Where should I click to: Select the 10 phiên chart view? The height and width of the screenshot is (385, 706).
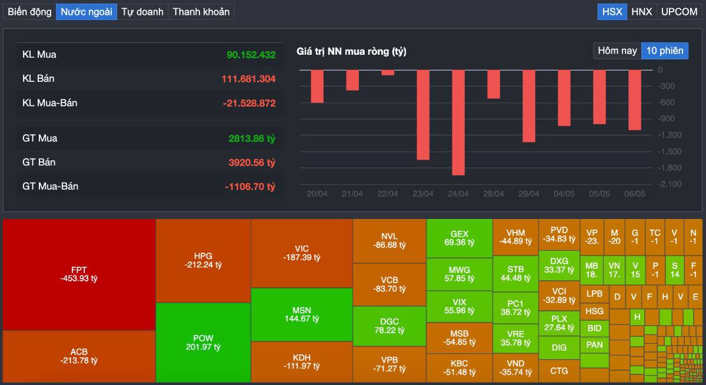pyautogui.click(x=665, y=51)
